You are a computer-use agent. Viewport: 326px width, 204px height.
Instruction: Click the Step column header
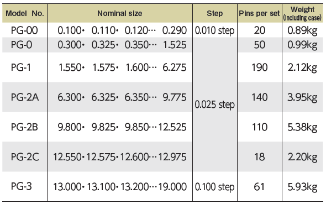(215, 13)
